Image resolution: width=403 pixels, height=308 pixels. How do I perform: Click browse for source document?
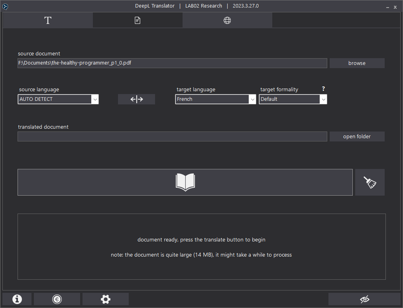coord(357,63)
